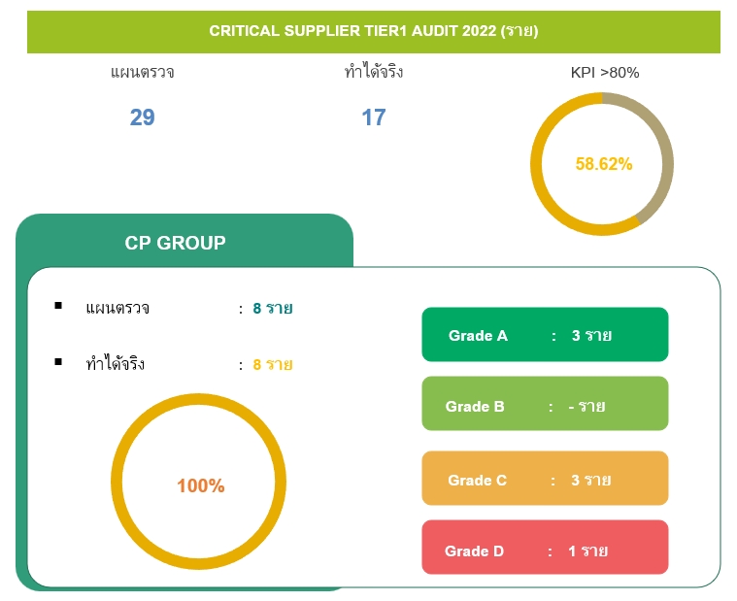Select the KPI >80% label

[x=604, y=73]
